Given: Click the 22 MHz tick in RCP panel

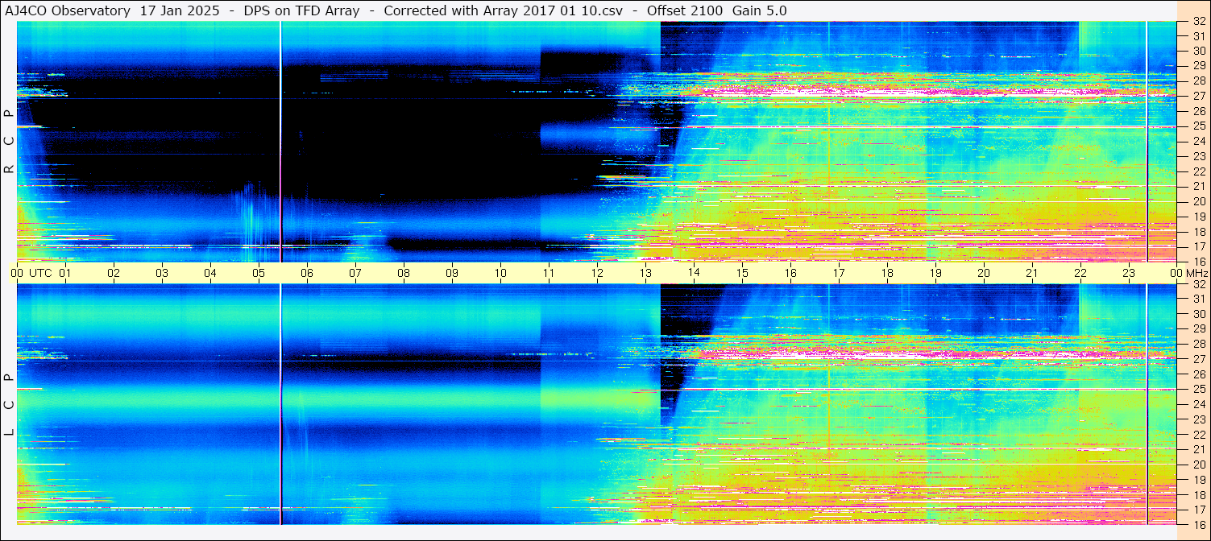Looking at the screenshot, I should point(1198,171).
